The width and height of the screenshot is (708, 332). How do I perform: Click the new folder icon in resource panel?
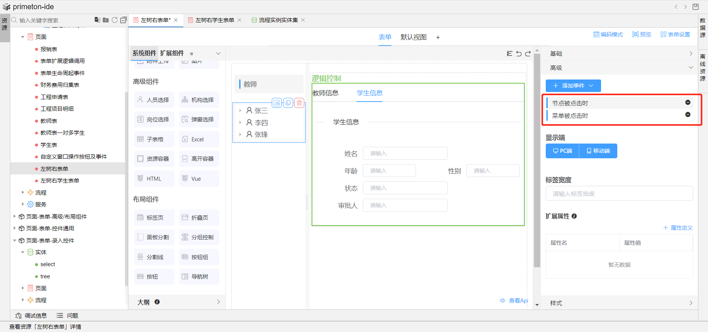(106, 20)
